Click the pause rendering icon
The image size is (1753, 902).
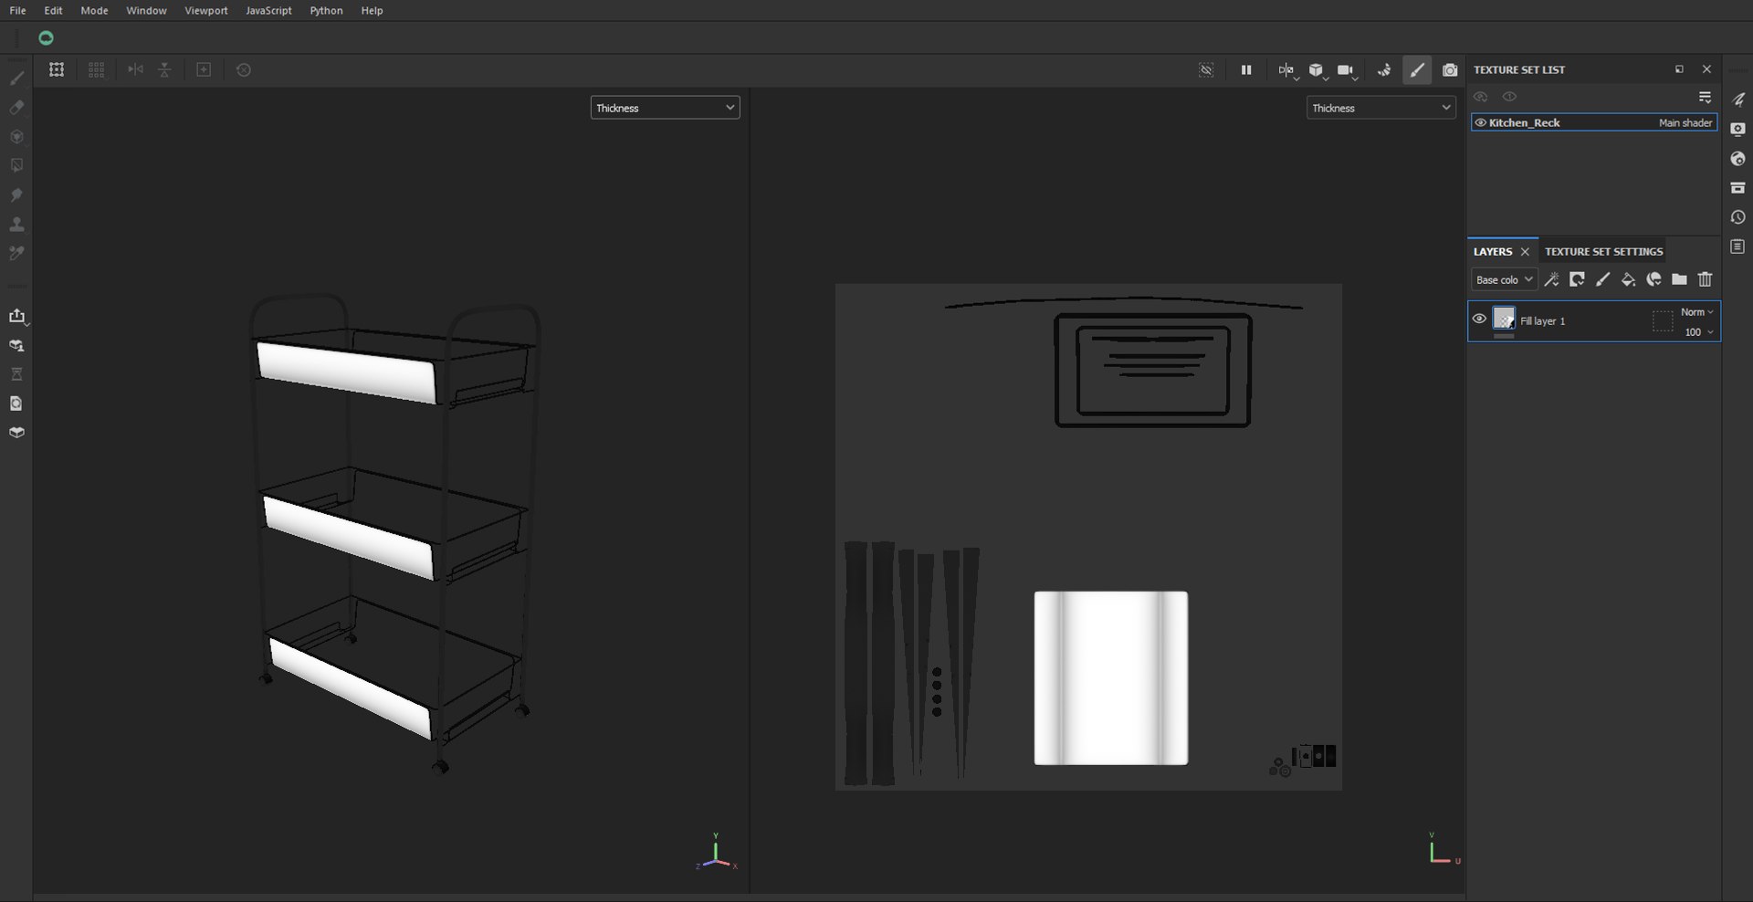(1246, 70)
